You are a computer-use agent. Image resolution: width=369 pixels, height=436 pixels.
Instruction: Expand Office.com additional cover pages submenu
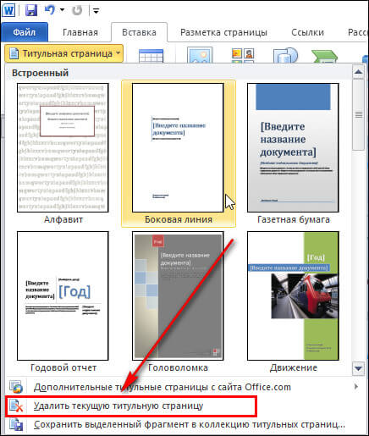coord(356,387)
